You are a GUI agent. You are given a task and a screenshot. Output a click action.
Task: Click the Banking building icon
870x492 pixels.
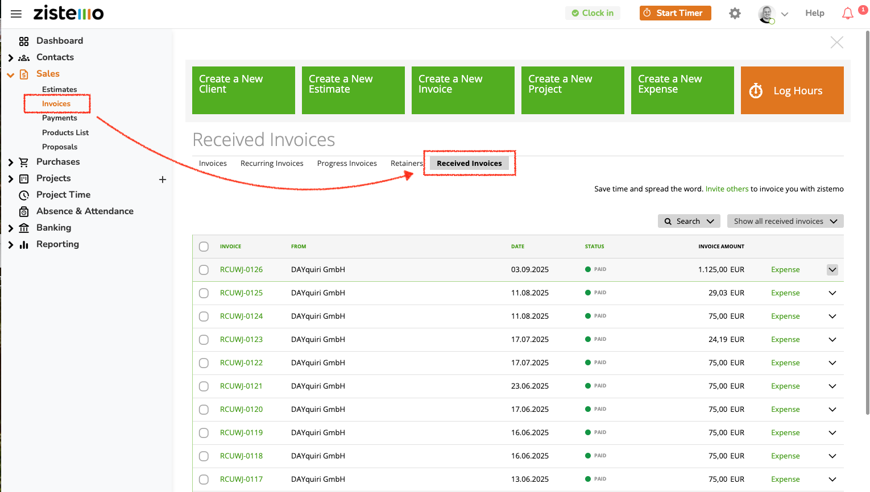pyautogui.click(x=24, y=228)
